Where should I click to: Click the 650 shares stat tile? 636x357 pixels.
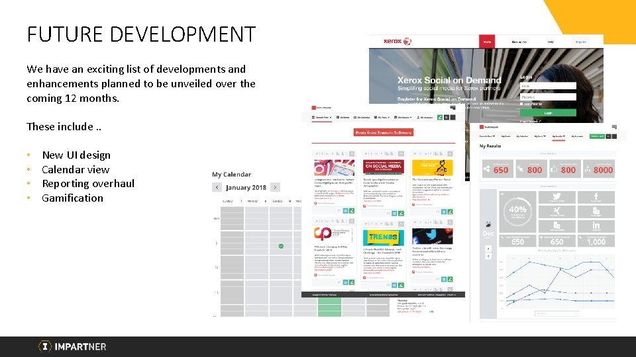click(496, 169)
